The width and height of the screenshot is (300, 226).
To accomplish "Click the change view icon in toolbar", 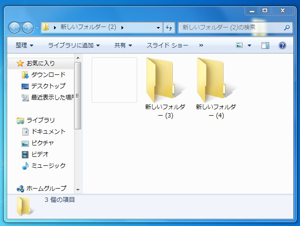I will click(x=240, y=45).
